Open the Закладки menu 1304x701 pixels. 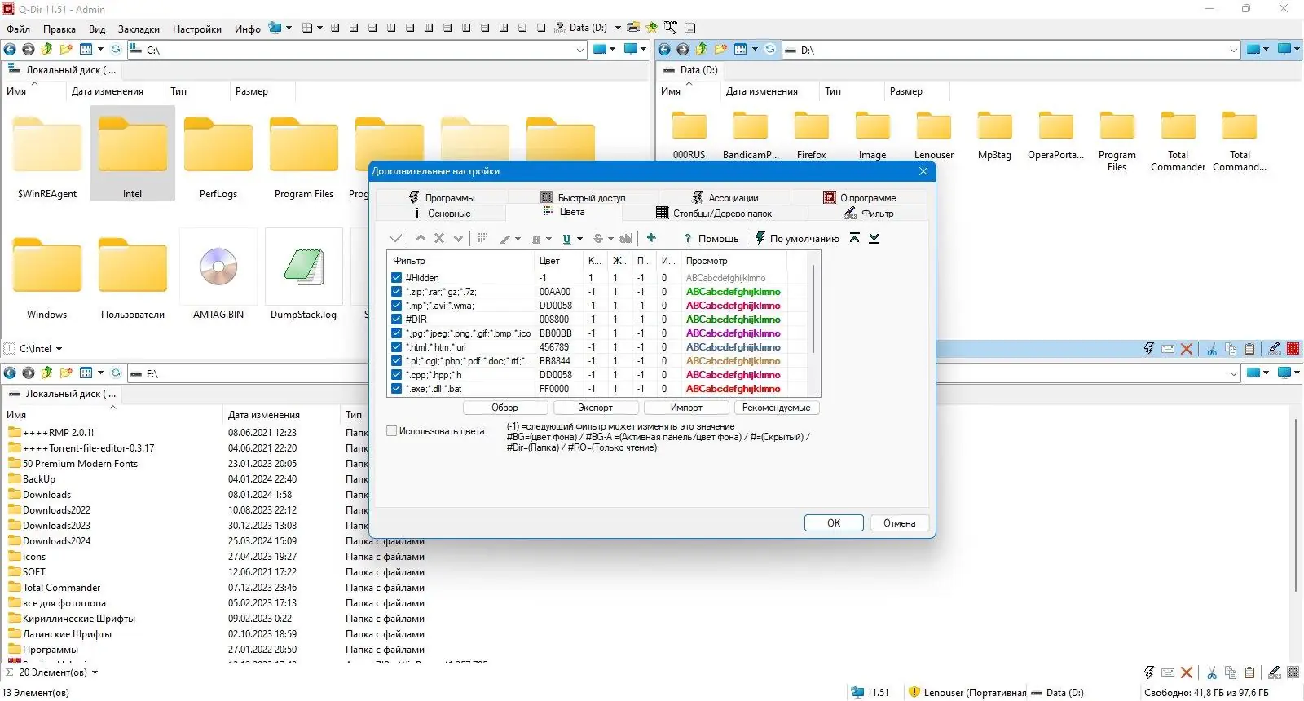click(x=139, y=29)
